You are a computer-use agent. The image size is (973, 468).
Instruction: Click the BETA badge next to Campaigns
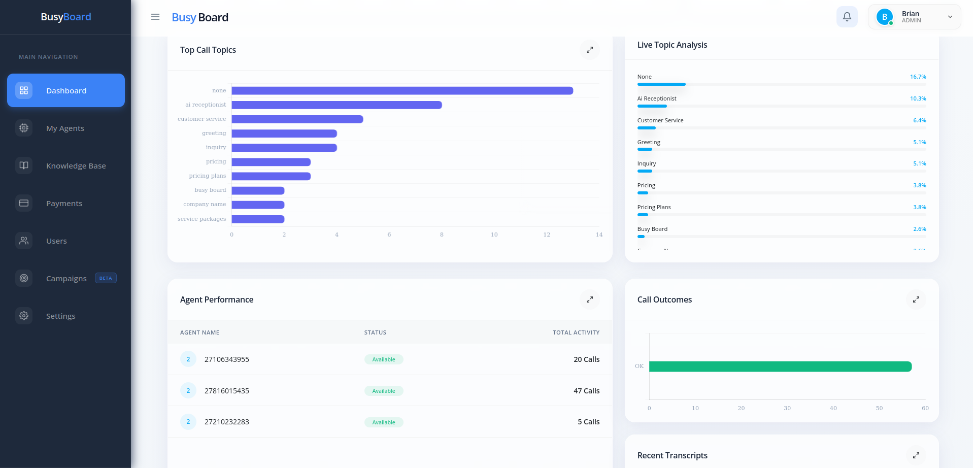[x=106, y=278]
